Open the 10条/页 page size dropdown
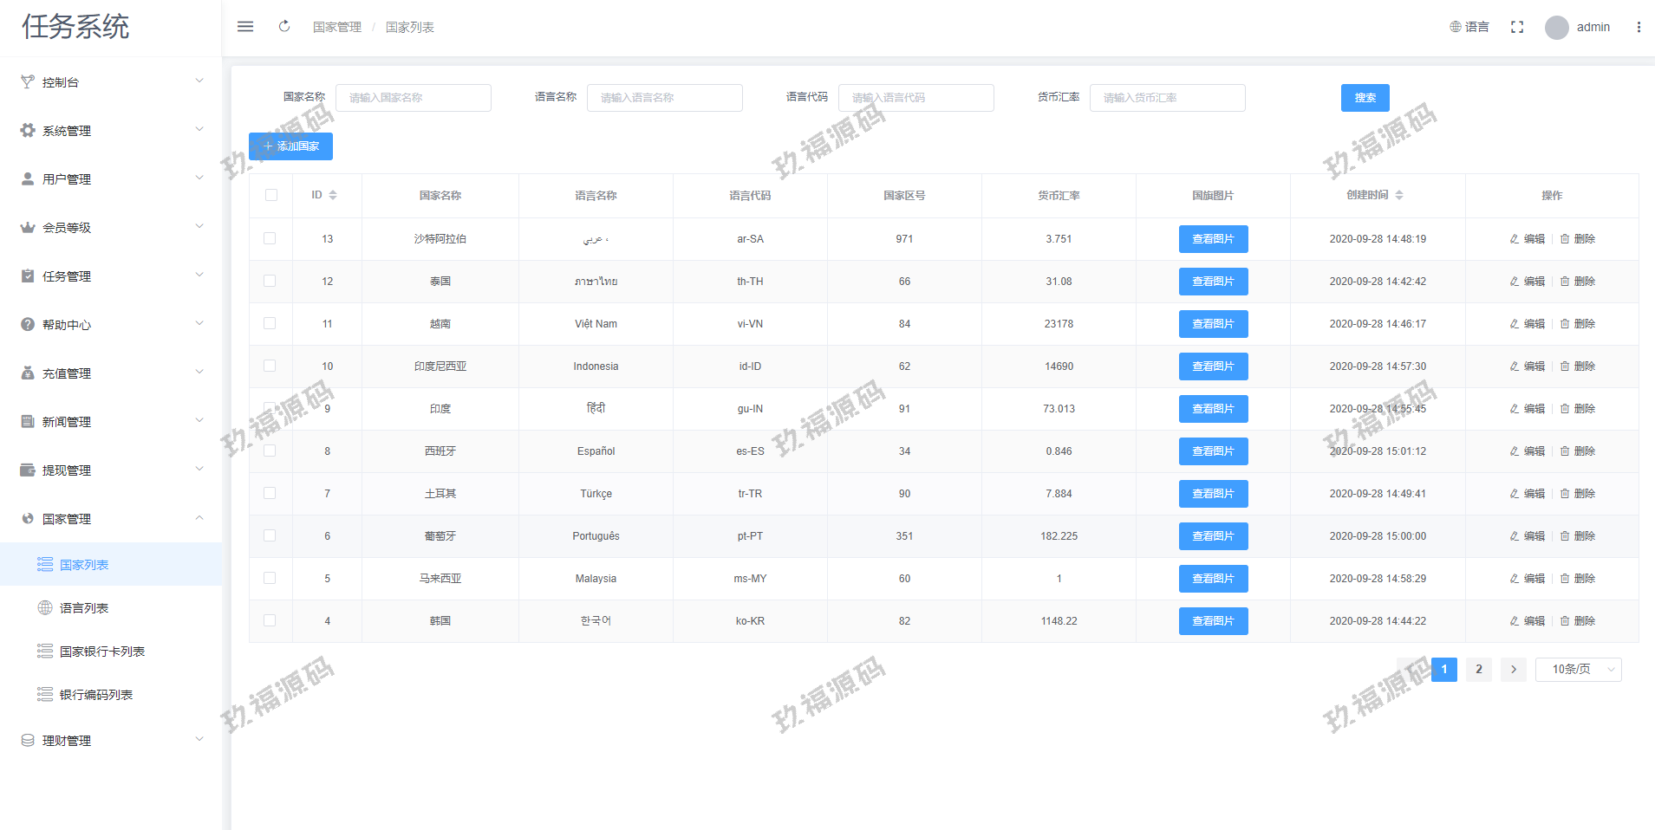 coord(1578,670)
